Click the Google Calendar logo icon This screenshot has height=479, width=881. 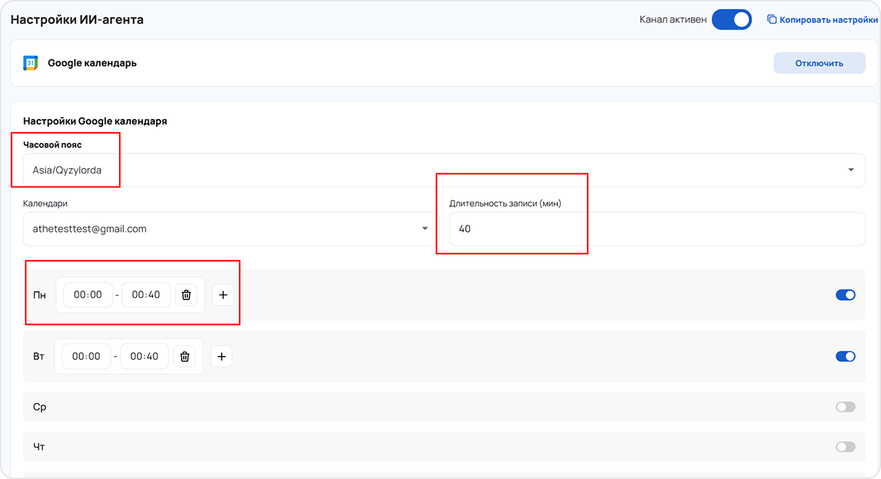30,63
